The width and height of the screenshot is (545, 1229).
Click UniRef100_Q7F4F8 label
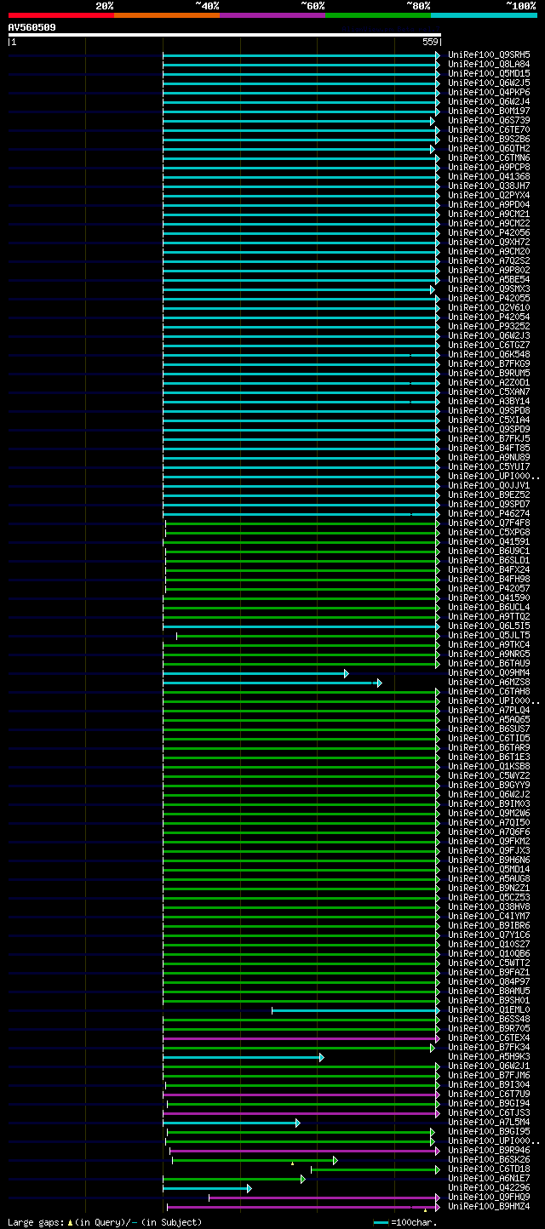489,523
